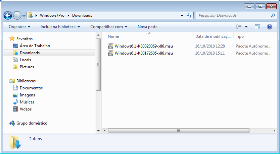Screen dimensions: 280x154
Task: Open the address bar history dropdown
Action: coord(182,15)
